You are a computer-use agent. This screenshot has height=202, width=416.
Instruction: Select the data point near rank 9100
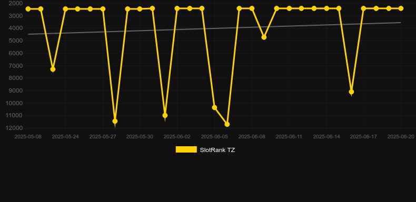351,92
